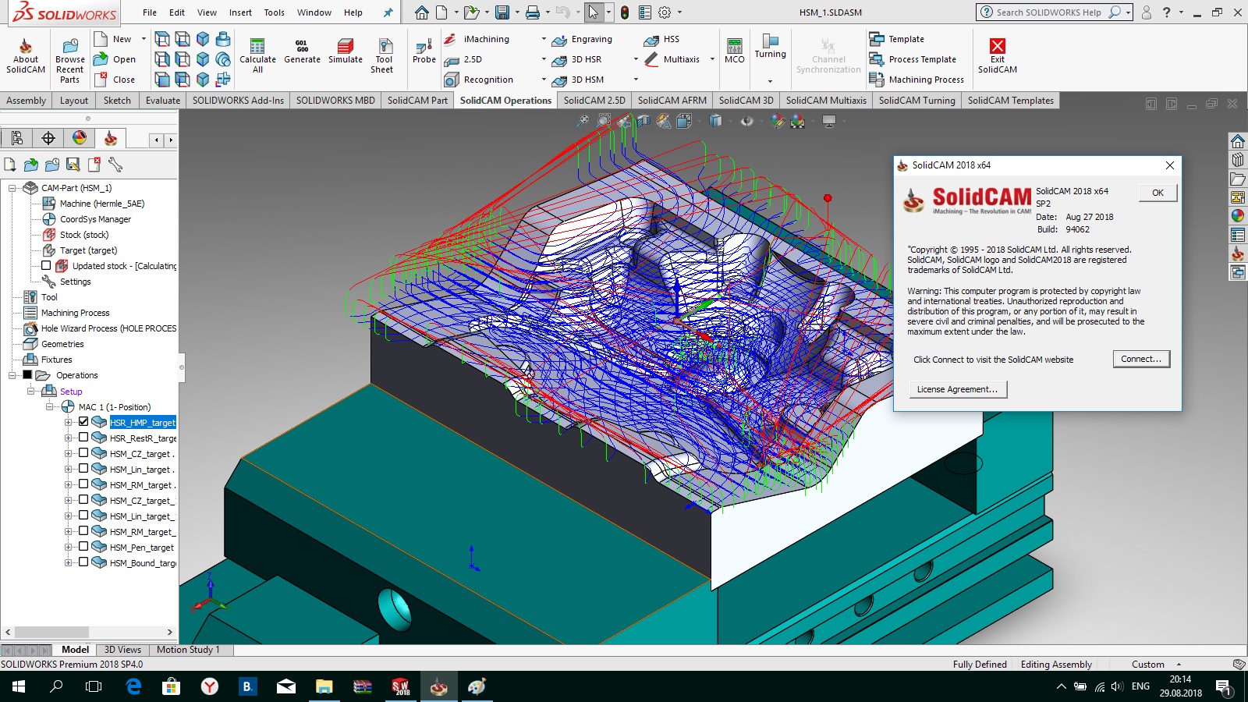Image resolution: width=1248 pixels, height=702 pixels.
Task: Click the Open part button
Action: (114, 59)
